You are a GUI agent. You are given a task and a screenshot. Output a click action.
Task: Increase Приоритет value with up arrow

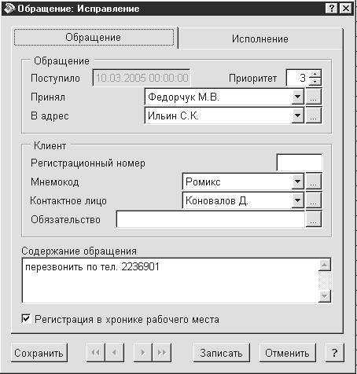tap(315, 74)
